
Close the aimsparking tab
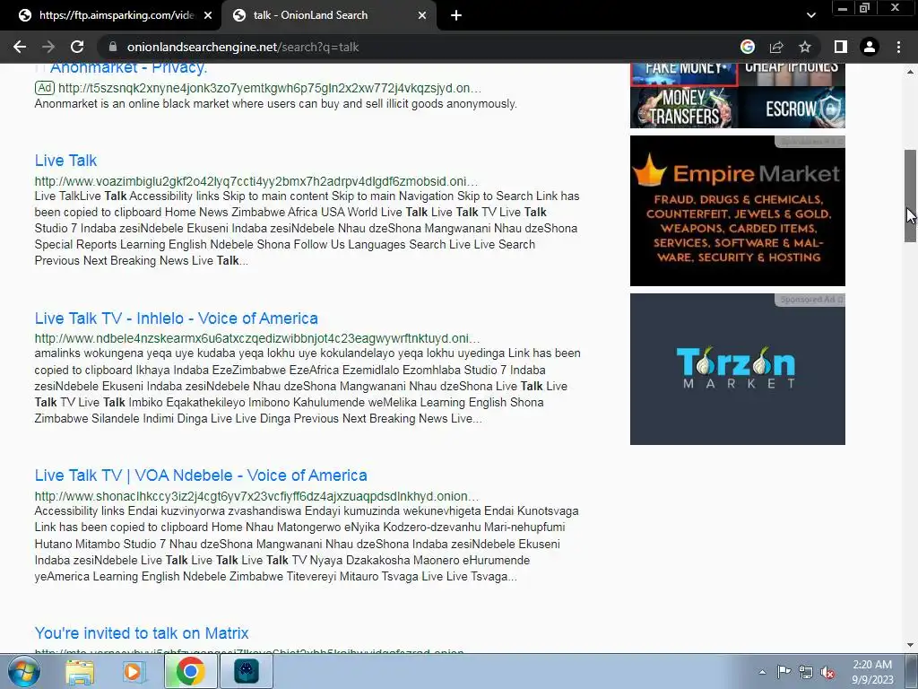click(208, 15)
